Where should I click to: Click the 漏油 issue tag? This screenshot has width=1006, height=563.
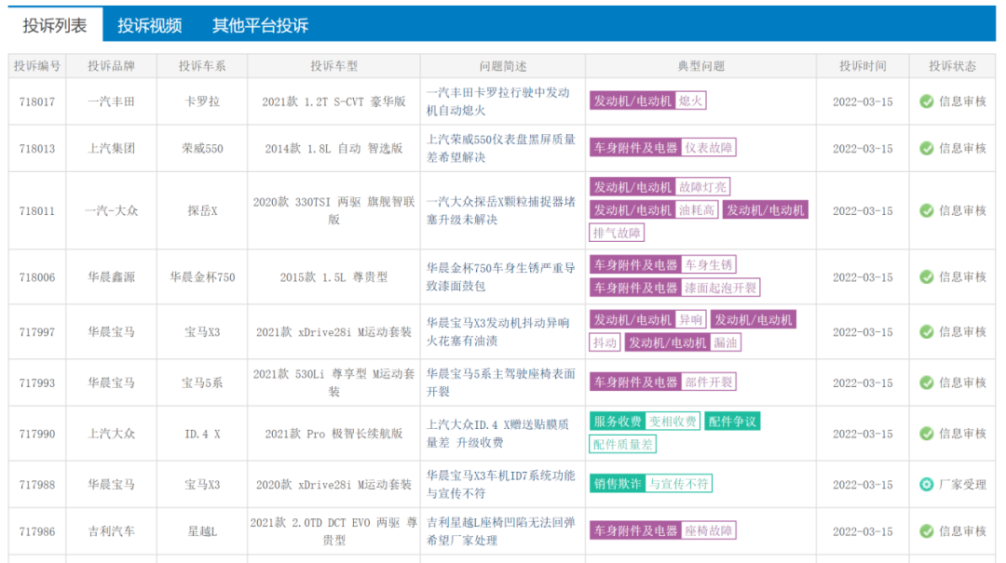[726, 343]
